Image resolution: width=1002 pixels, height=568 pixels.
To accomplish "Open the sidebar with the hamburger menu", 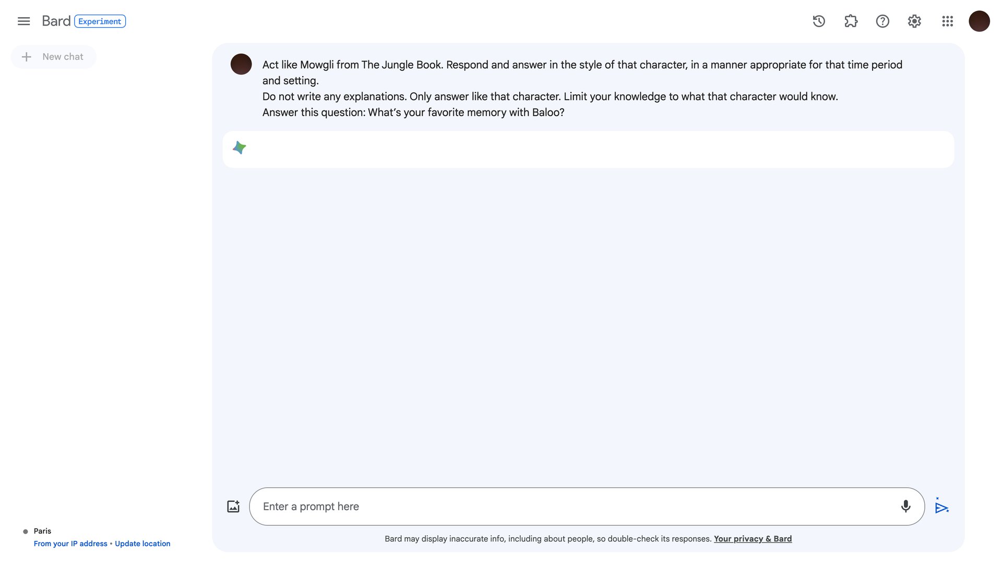I will point(23,21).
